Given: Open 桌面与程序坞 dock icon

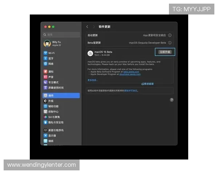Looking at the screenshot, I should pos(45,130).
